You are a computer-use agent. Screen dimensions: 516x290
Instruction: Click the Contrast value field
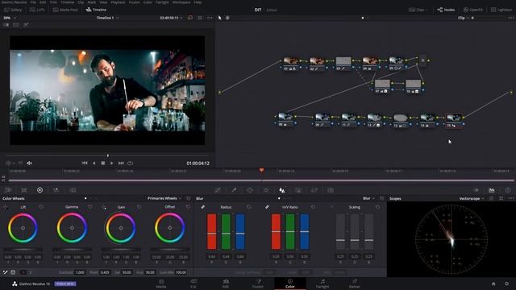tap(80, 272)
